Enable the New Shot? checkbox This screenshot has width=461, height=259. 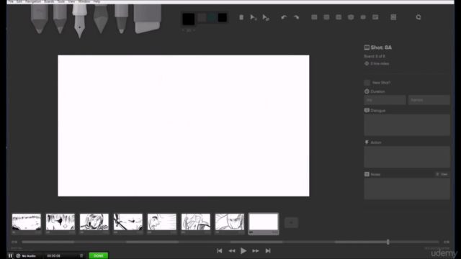pos(367,83)
